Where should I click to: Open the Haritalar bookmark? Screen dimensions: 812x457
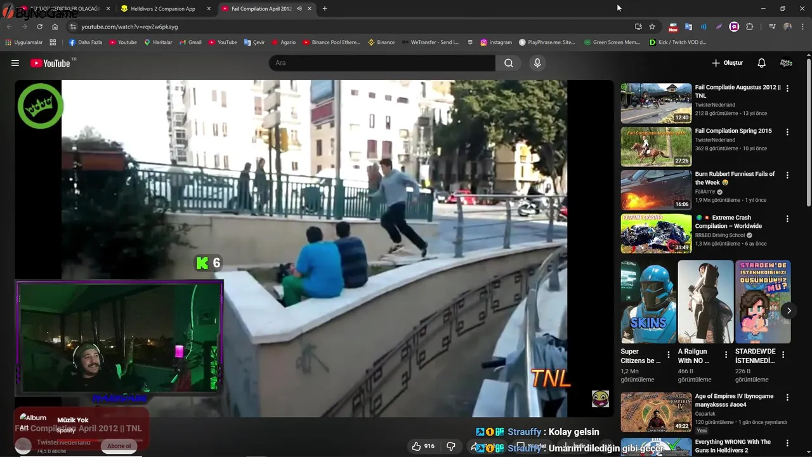[x=158, y=43]
